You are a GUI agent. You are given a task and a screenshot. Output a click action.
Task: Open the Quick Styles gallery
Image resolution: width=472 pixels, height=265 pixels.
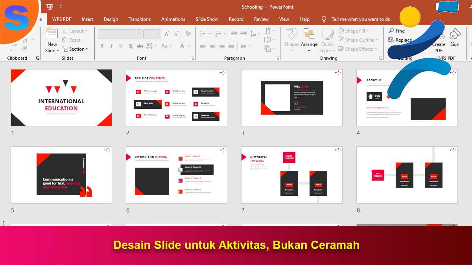click(327, 40)
